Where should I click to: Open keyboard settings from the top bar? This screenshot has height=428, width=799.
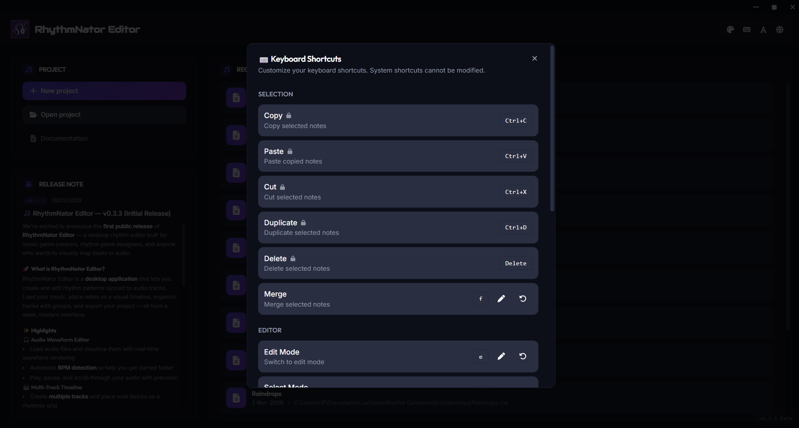tap(746, 29)
